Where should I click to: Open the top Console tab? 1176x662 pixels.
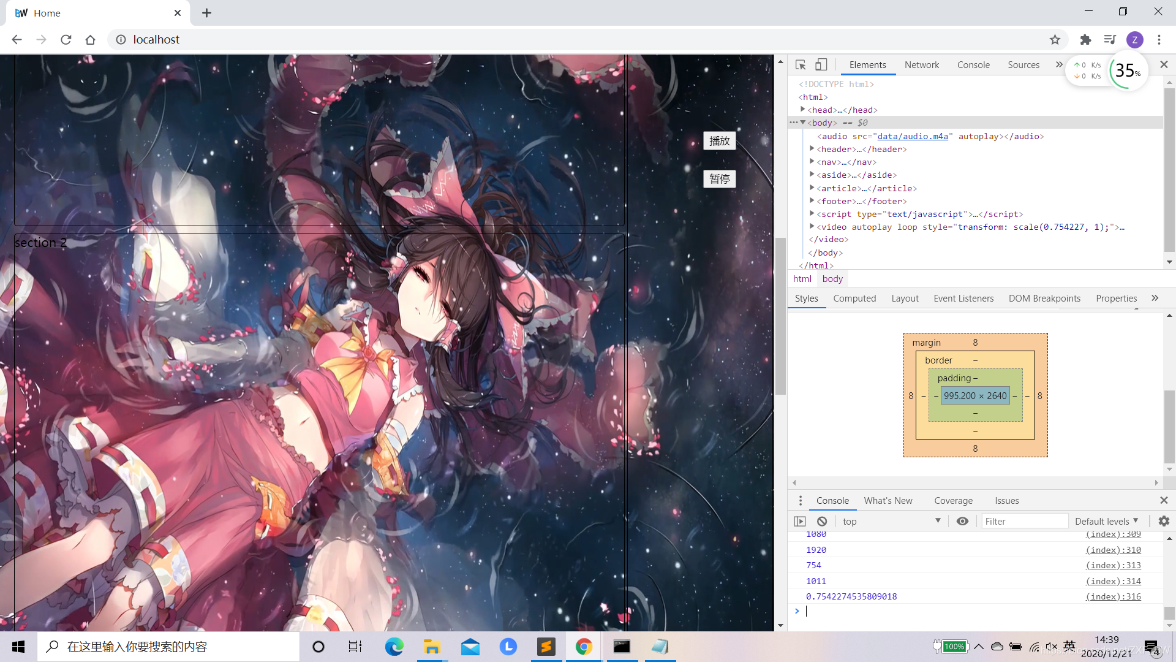973,65
